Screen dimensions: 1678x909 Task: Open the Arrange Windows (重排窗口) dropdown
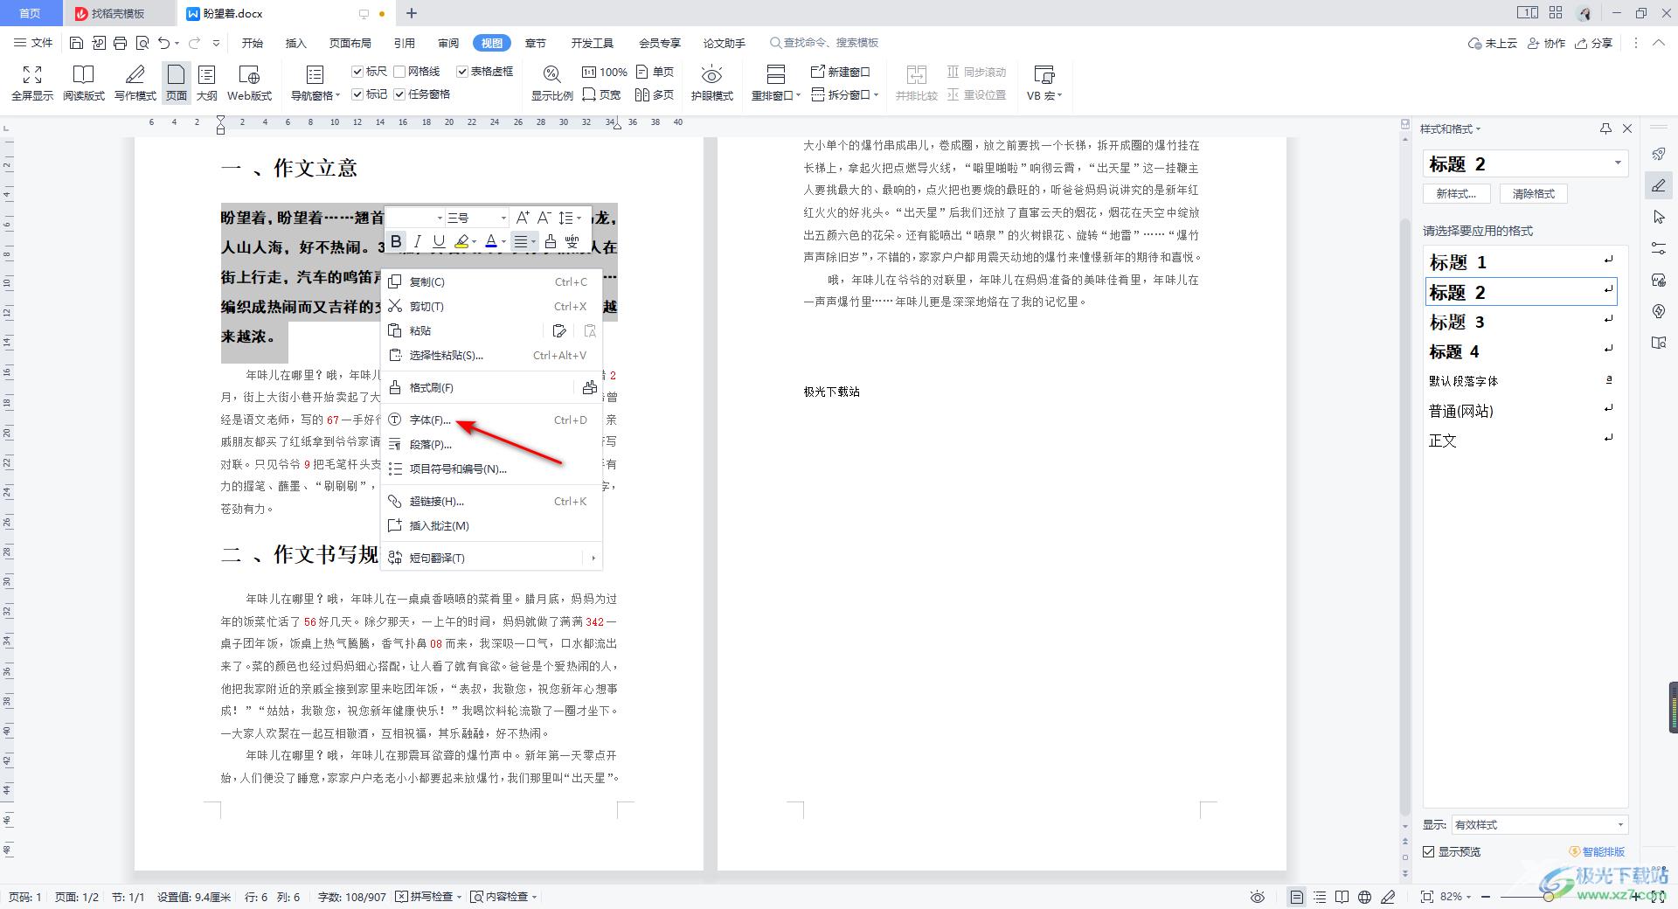[x=776, y=83]
